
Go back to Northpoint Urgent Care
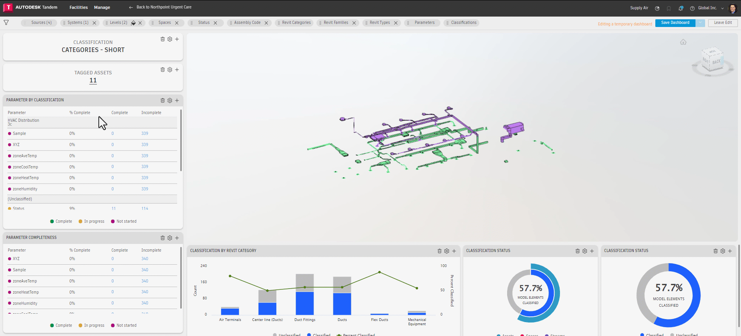160,7
